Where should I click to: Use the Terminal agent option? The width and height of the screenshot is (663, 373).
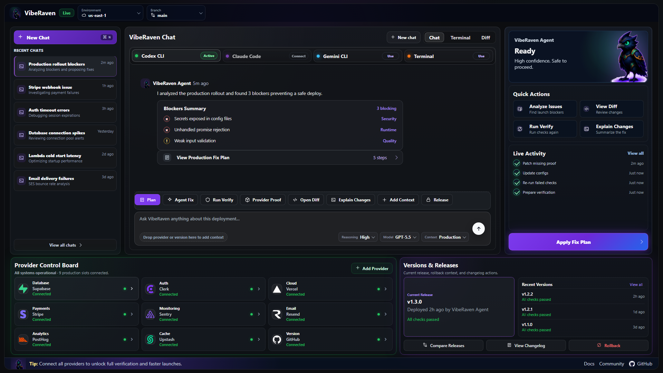(481, 56)
